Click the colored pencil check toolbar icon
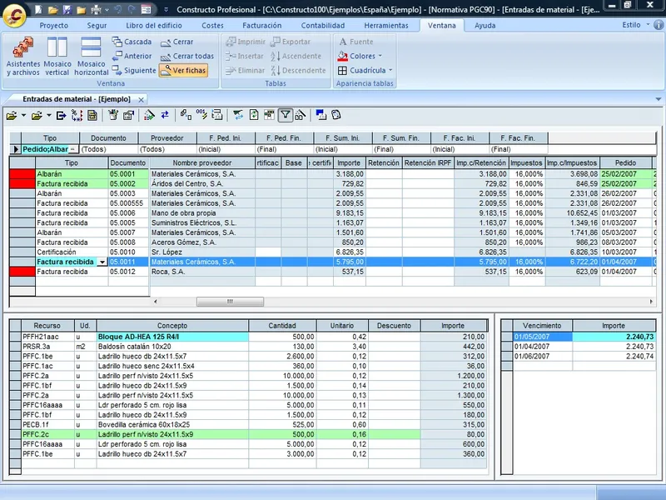Screen dimensions: 666x500 (149, 115)
